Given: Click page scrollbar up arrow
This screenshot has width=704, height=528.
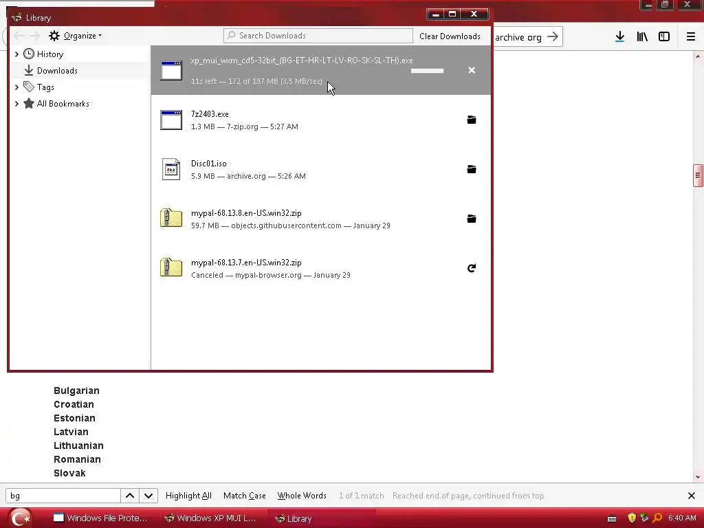Looking at the screenshot, I should point(698,56).
